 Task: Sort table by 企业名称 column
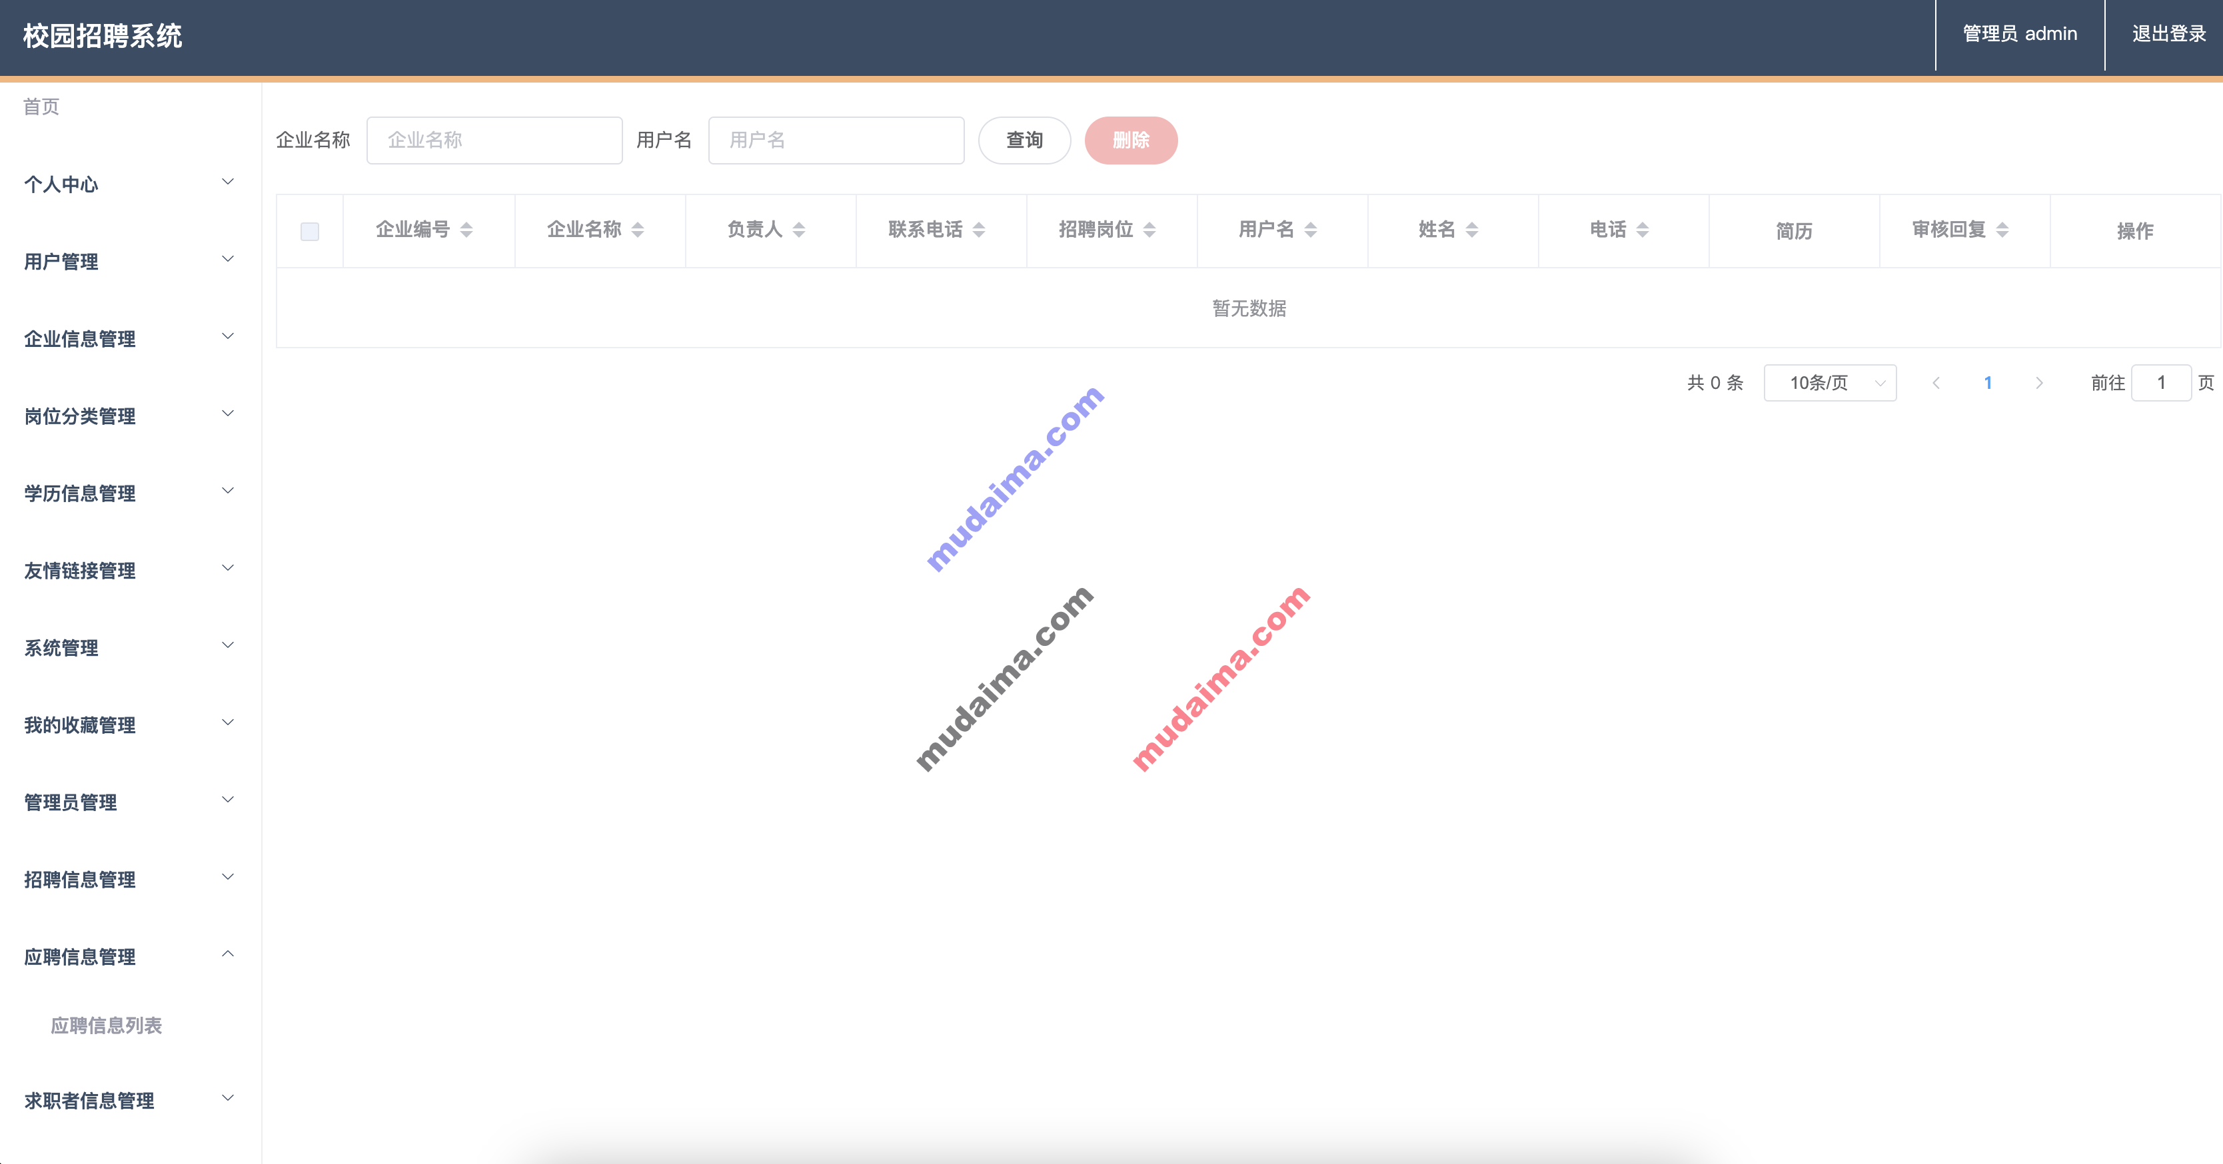point(638,229)
